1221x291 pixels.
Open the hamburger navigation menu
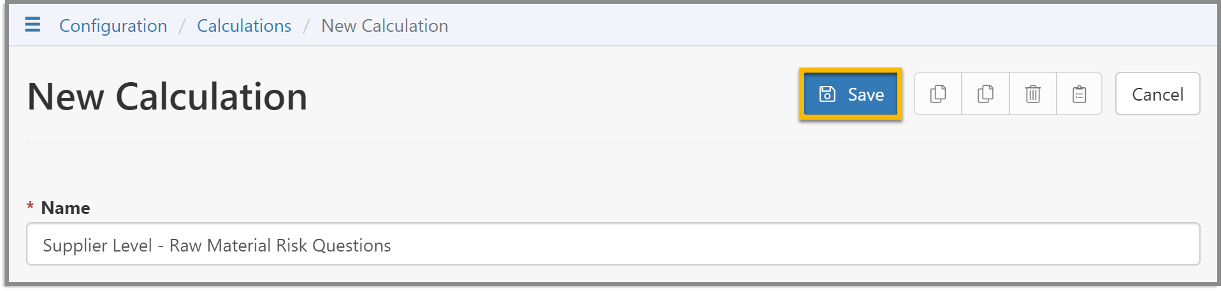[x=33, y=25]
